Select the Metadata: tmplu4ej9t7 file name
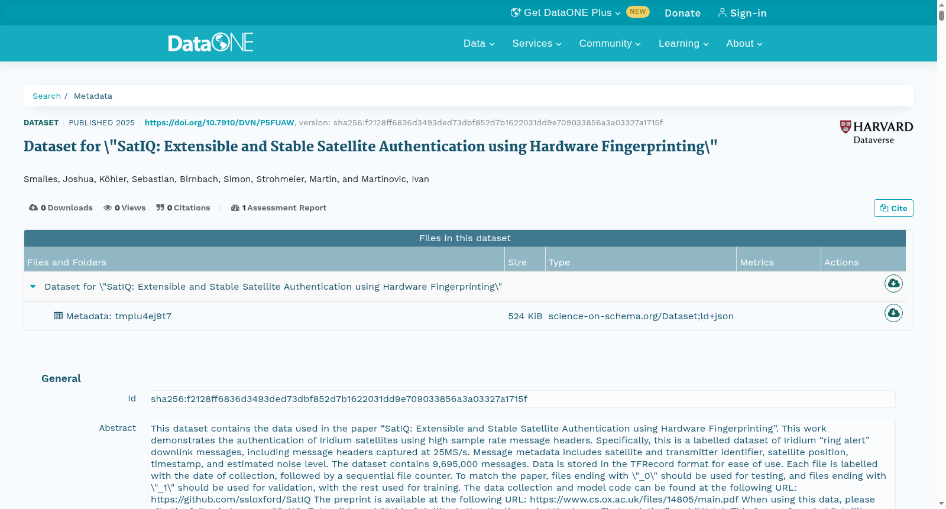 [x=119, y=316]
